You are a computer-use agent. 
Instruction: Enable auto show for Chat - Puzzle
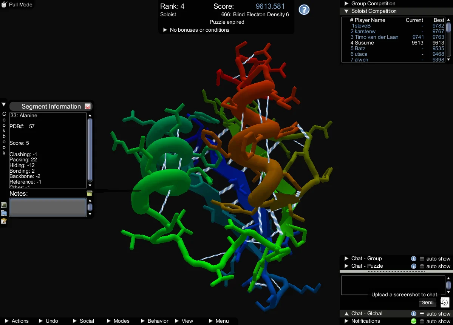coord(422,267)
